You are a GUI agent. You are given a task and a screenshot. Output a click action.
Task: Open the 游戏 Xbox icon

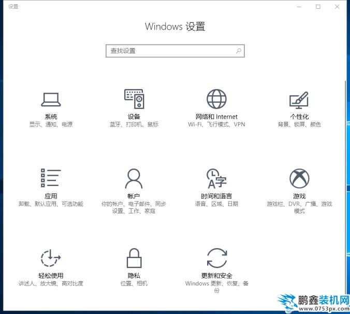(299, 178)
